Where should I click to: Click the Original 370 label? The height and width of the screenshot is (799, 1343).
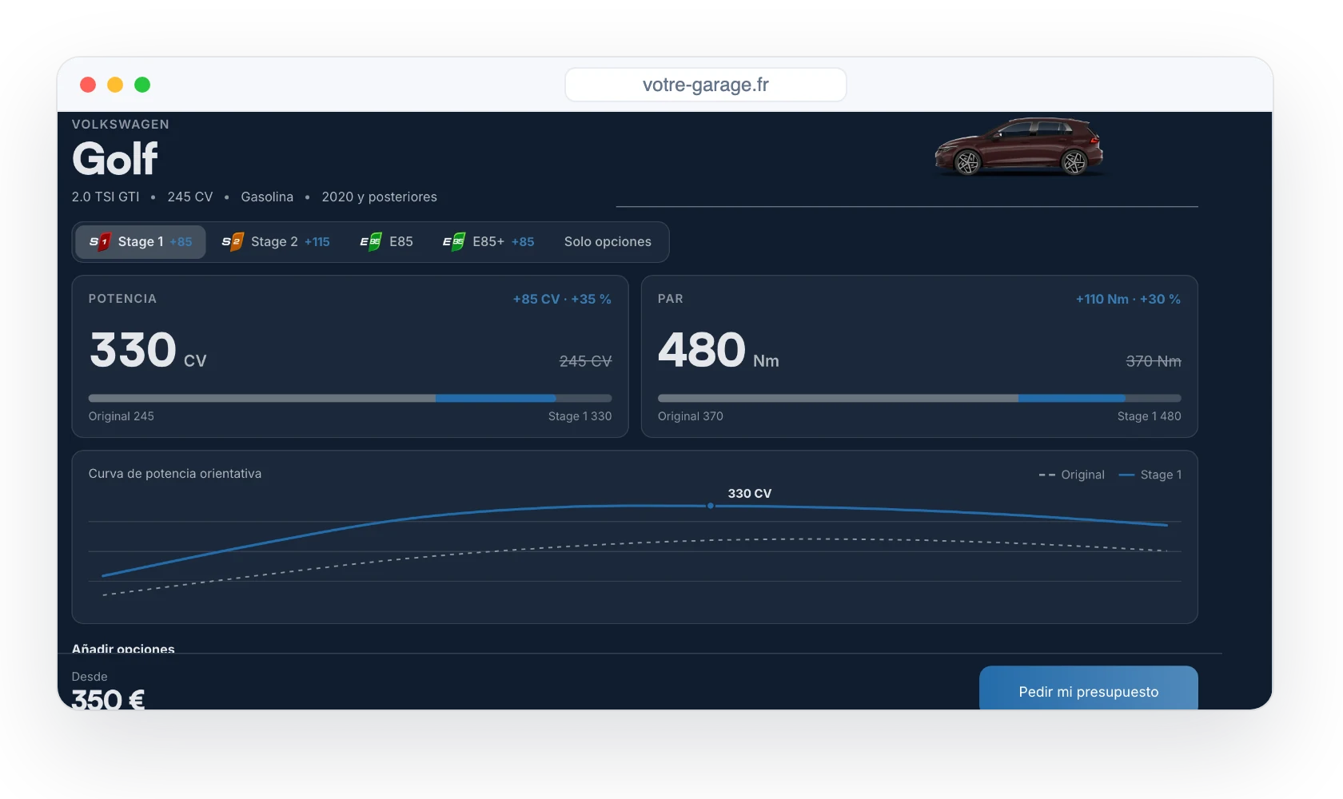coord(691,416)
